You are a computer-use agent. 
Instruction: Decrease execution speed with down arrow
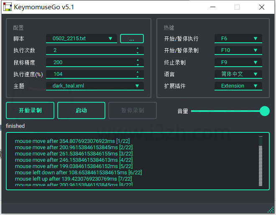click(x=138, y=77)
